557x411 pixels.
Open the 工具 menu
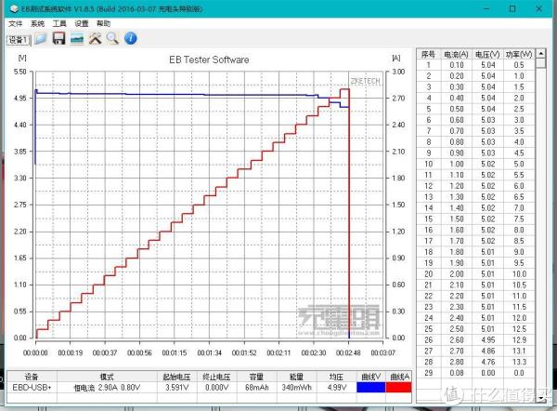[x=59, y=23]
